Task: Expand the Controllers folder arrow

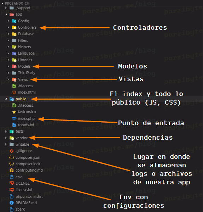Action: (x=8, y=27)
